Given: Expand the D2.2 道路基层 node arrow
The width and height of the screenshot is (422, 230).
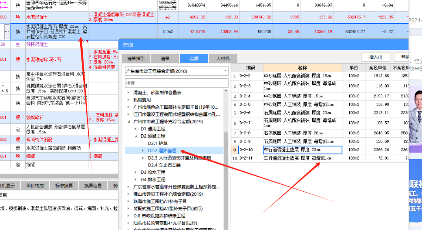Looking at the screenshot, I should tap(143, 150).
